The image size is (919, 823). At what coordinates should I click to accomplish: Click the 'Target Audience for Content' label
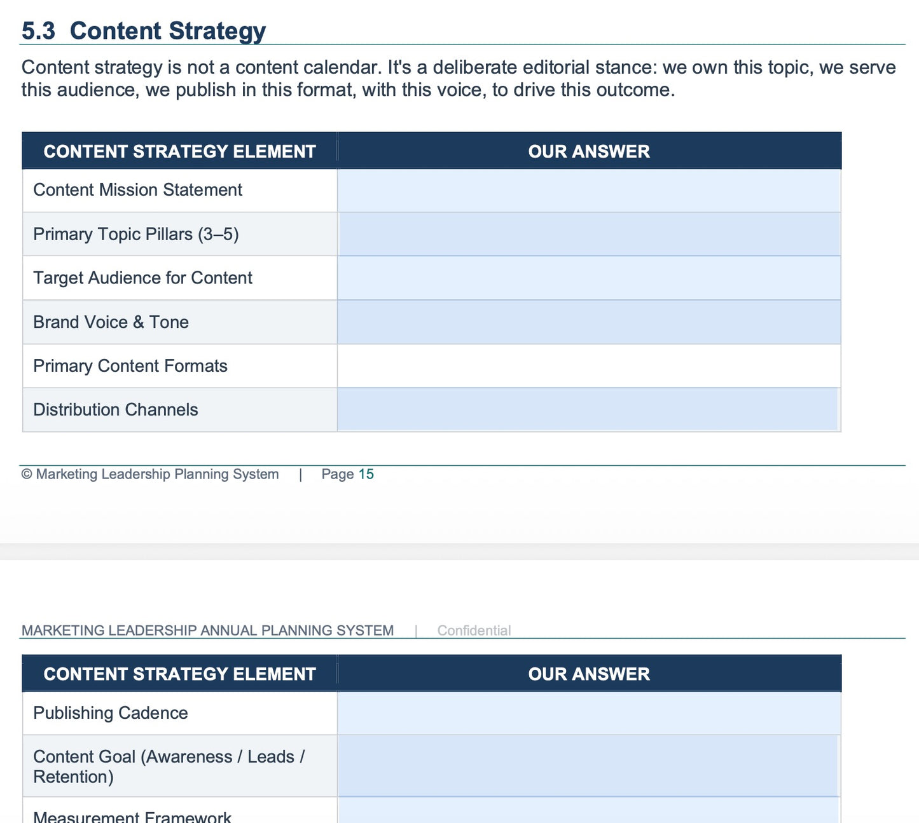point(142,278)
